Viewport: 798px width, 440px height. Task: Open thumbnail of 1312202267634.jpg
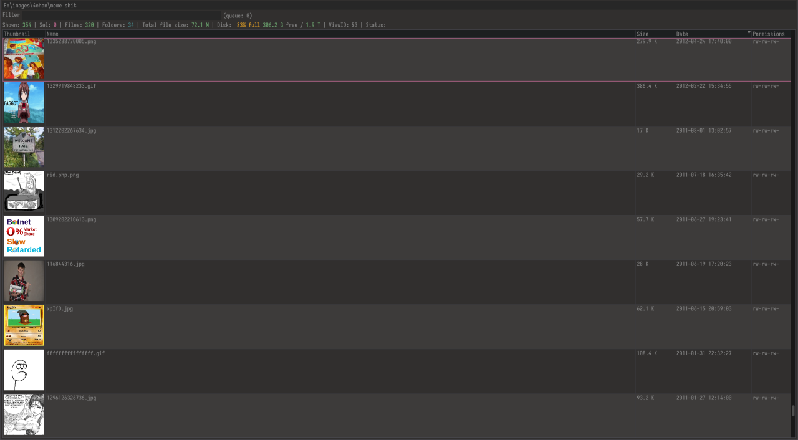[24, 148]
